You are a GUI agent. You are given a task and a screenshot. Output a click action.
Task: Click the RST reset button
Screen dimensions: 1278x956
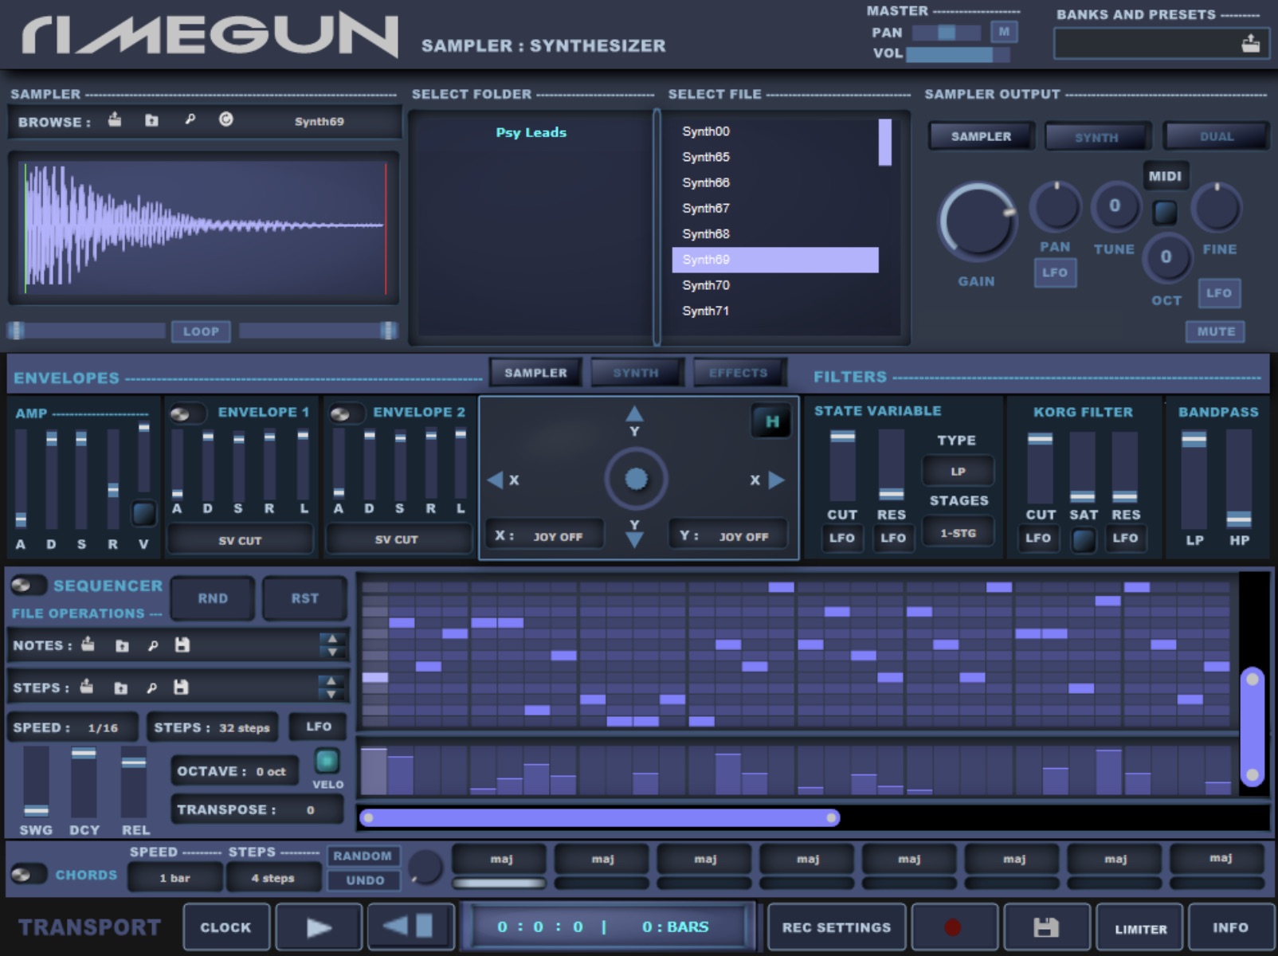(304, 598)
